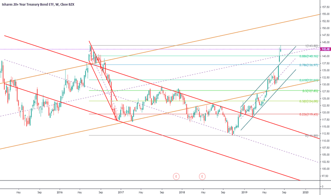Click the 97.50 price axis label

[326, 176]
